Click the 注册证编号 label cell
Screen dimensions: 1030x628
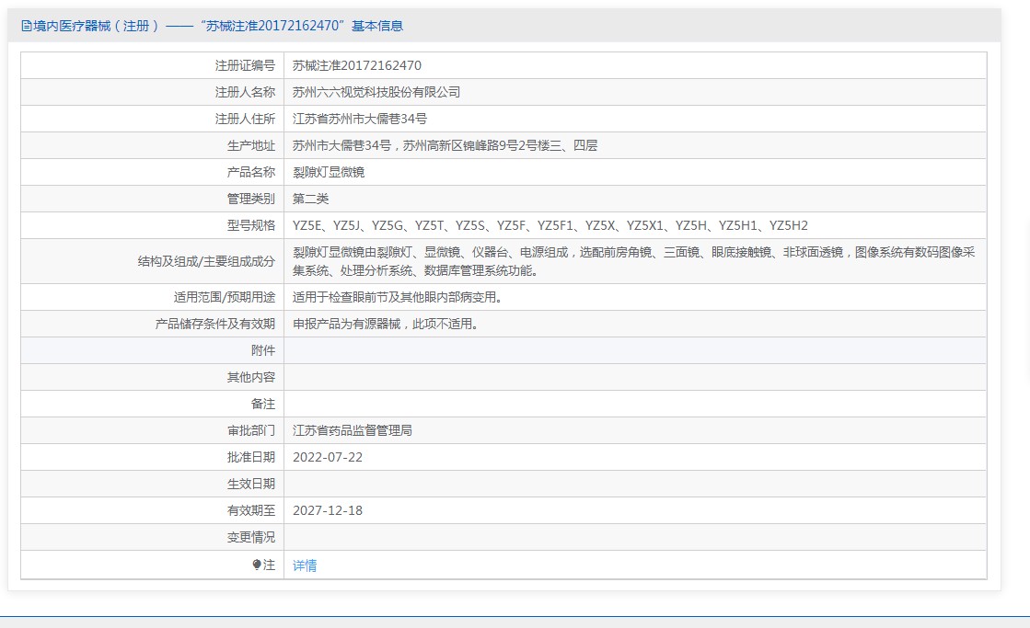tap(245, 65)
